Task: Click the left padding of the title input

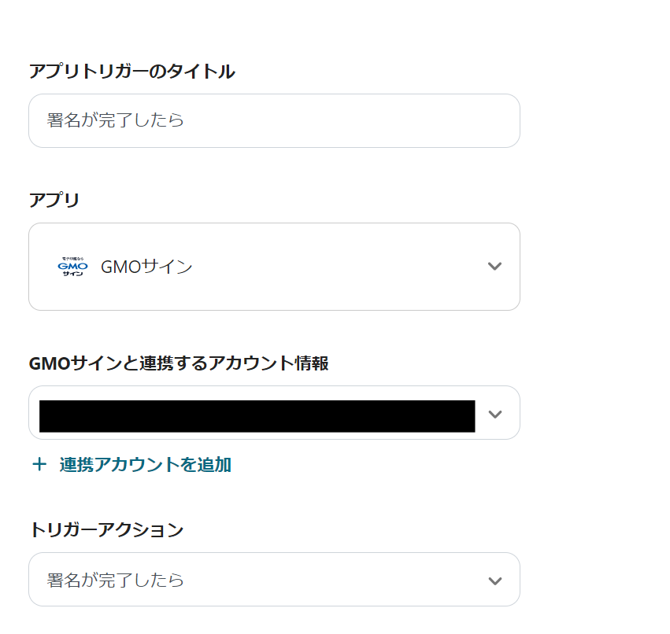Action: [37, 121]
